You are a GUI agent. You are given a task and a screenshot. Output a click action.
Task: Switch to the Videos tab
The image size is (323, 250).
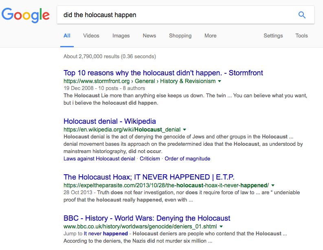tap(91, 35)
